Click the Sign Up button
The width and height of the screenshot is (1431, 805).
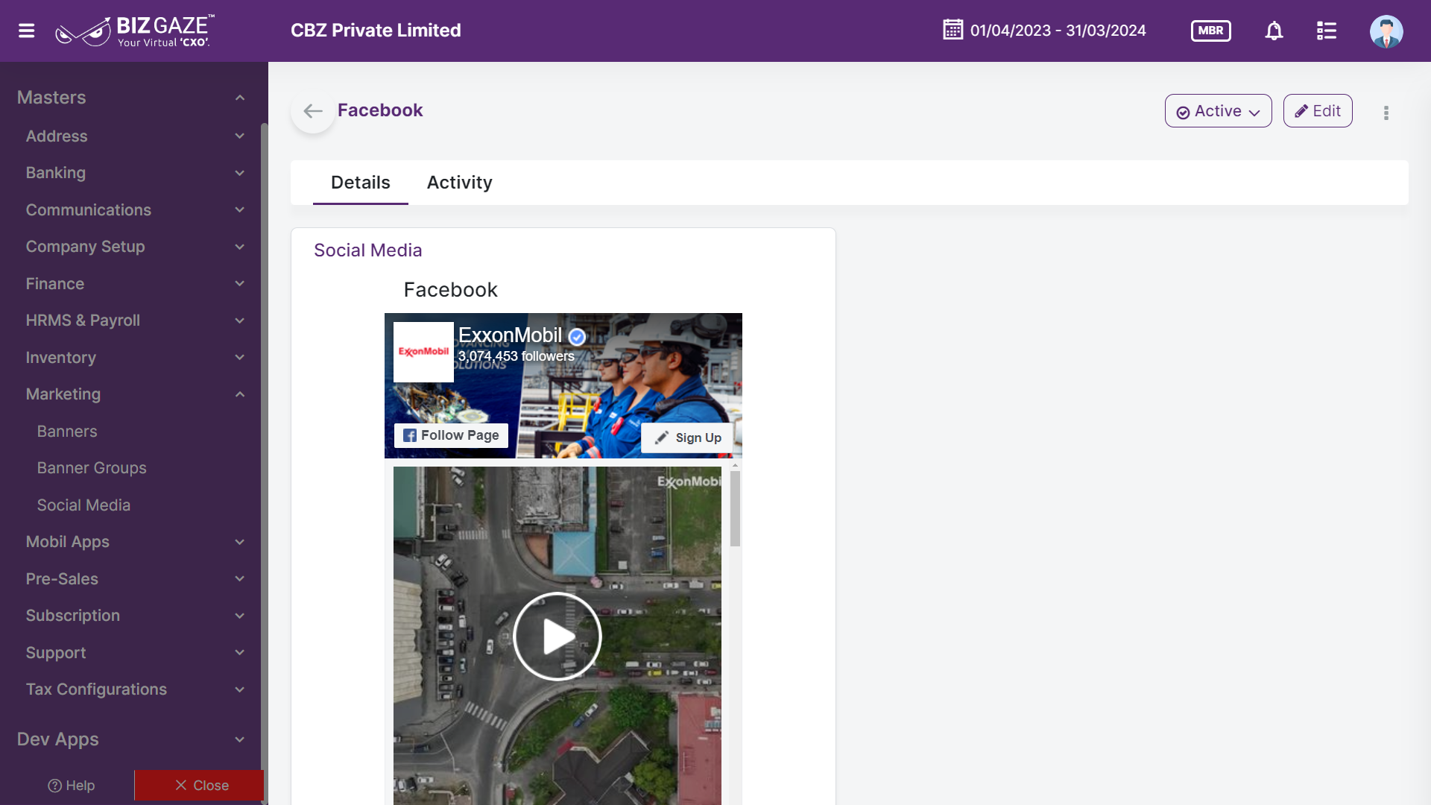(x=687, y=438)
